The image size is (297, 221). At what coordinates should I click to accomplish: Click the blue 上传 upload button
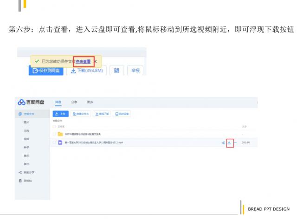pyautogui.click(x=61, y=114)
